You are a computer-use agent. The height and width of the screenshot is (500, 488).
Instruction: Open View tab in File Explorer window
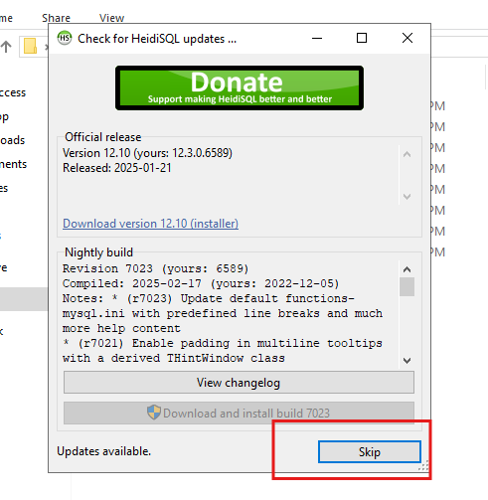[111, 18]
